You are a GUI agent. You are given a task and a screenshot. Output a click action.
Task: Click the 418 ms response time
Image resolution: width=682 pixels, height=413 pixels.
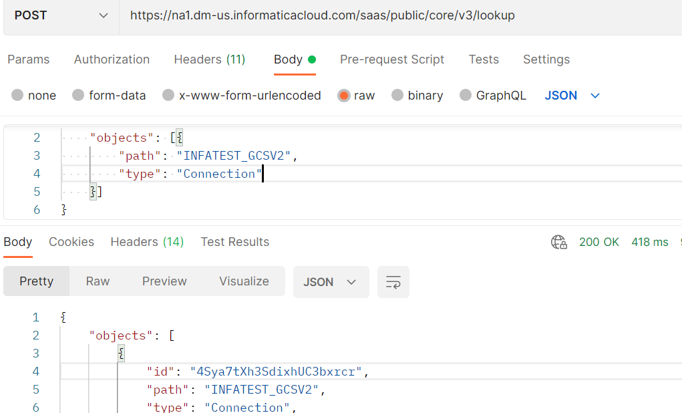pyautogui.click(x=650, y=242)
